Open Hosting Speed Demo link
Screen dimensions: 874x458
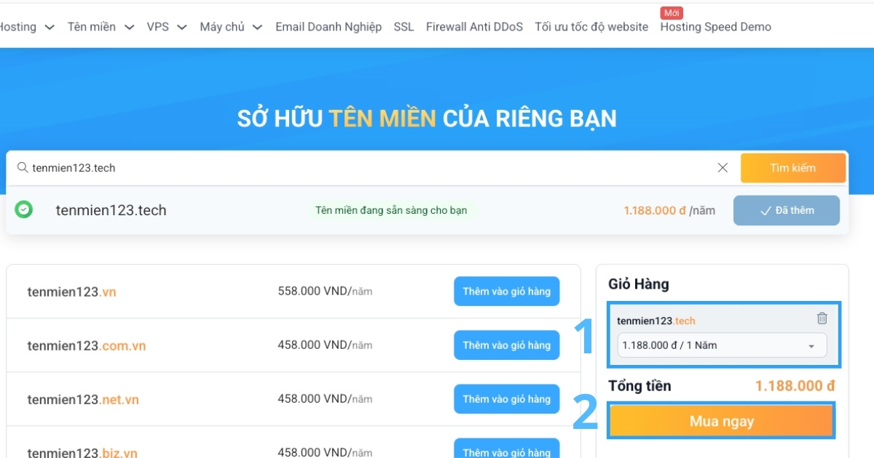(x=715, y=27)
